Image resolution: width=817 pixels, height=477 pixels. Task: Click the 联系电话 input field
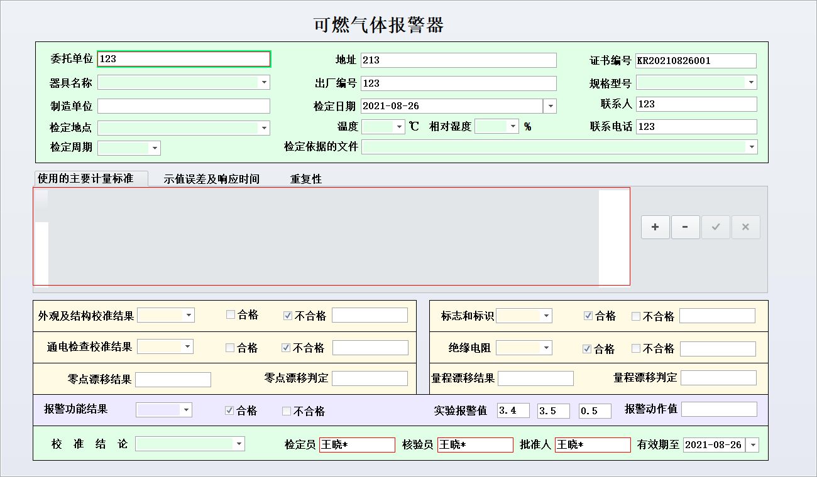(x=696, y=127)
